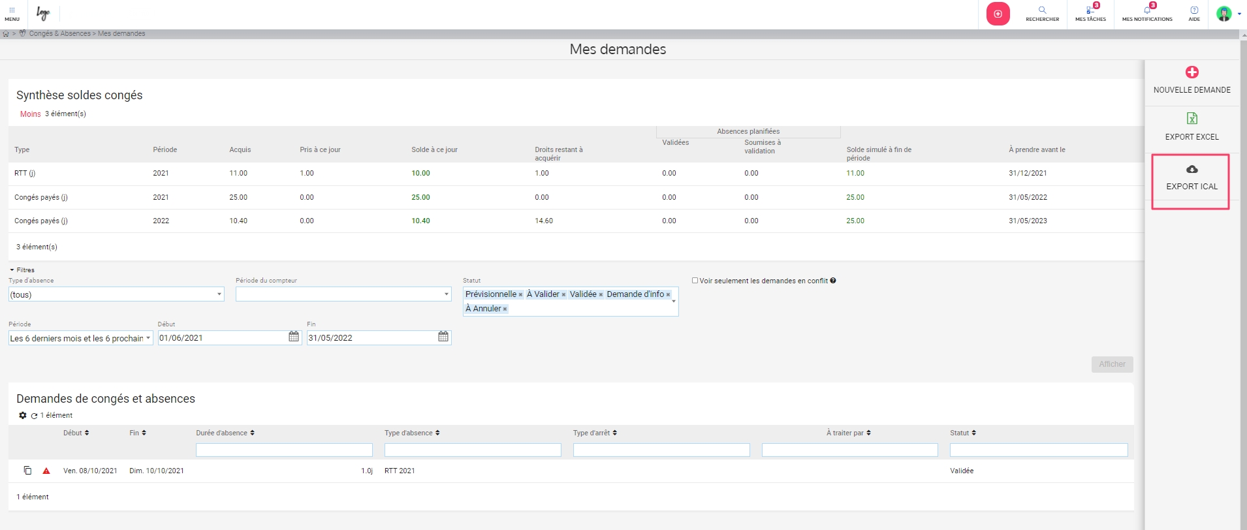This screenshot has width=1247, height=530.
Task: Click Type d'absence column filter input
Action: pyautogui.click(x=473, y=450)
